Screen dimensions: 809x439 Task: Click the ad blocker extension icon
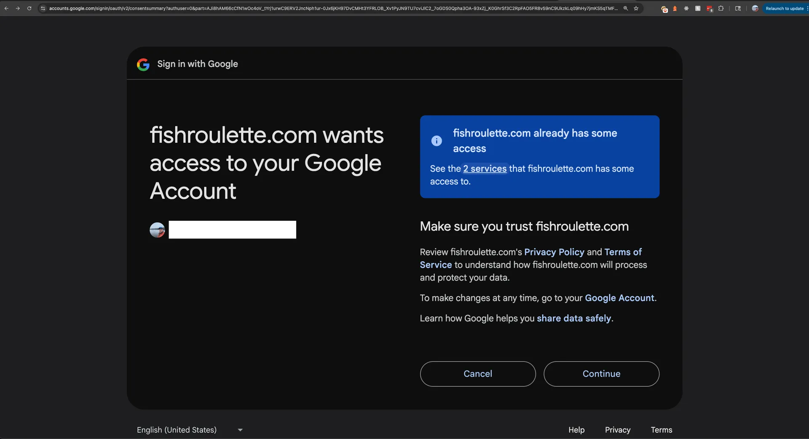pyautogui.click(x=664, y=8)
